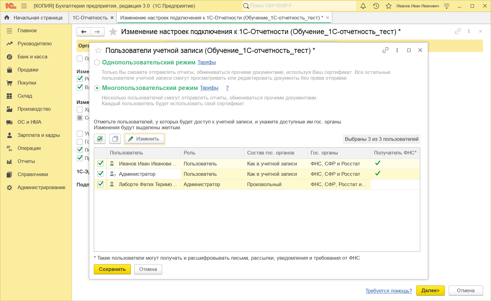Open history clock icon
This screenshot has width=491, height=301.
[x=376, y=6]
